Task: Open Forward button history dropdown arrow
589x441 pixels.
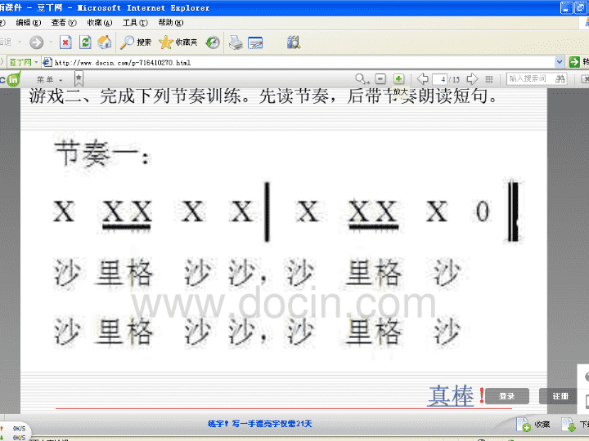Action: 51,42
